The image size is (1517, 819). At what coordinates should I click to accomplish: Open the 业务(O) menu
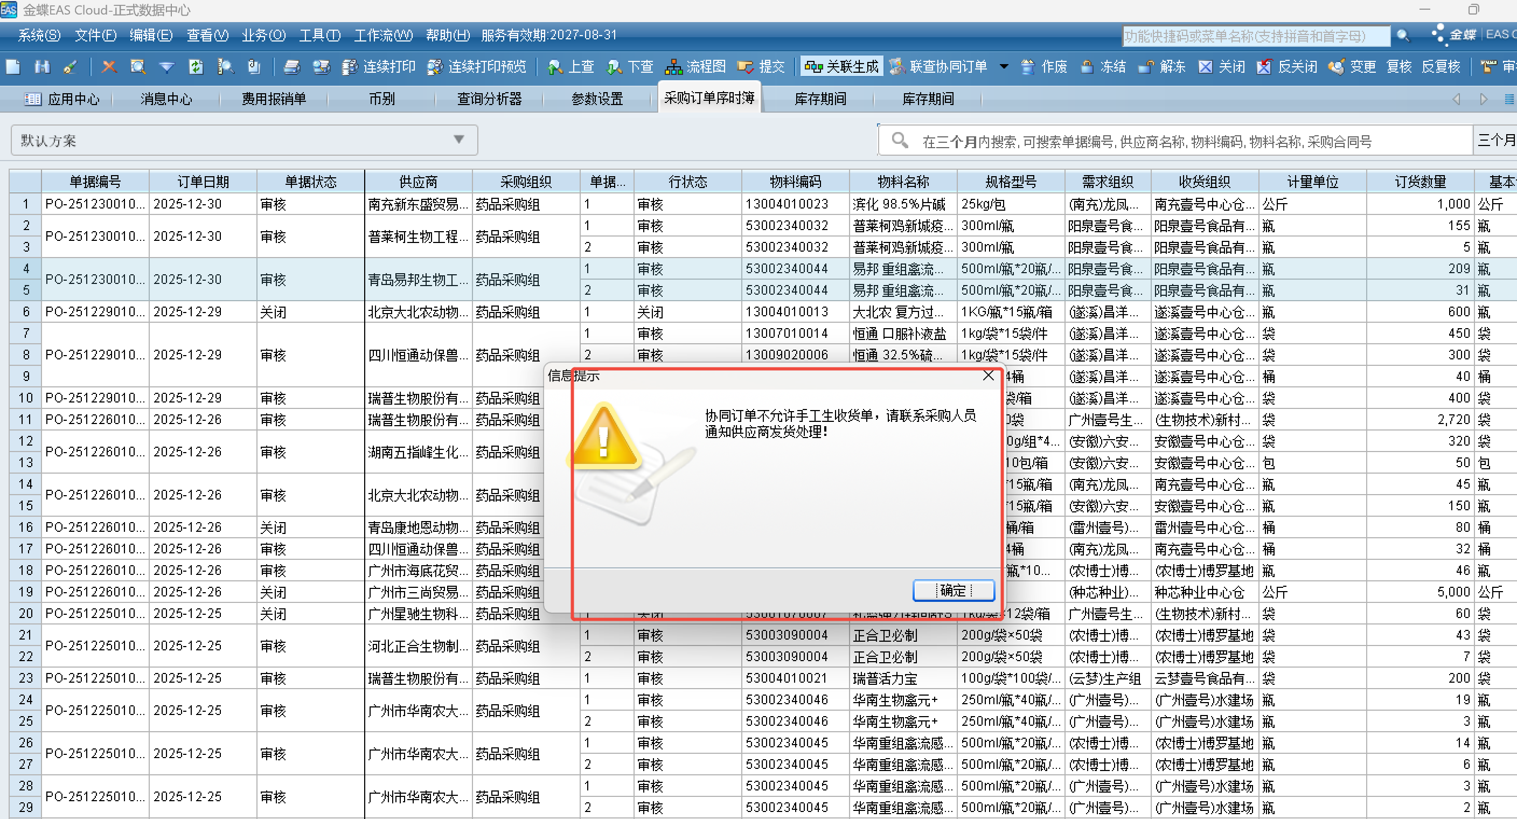(x=263, y=36)
